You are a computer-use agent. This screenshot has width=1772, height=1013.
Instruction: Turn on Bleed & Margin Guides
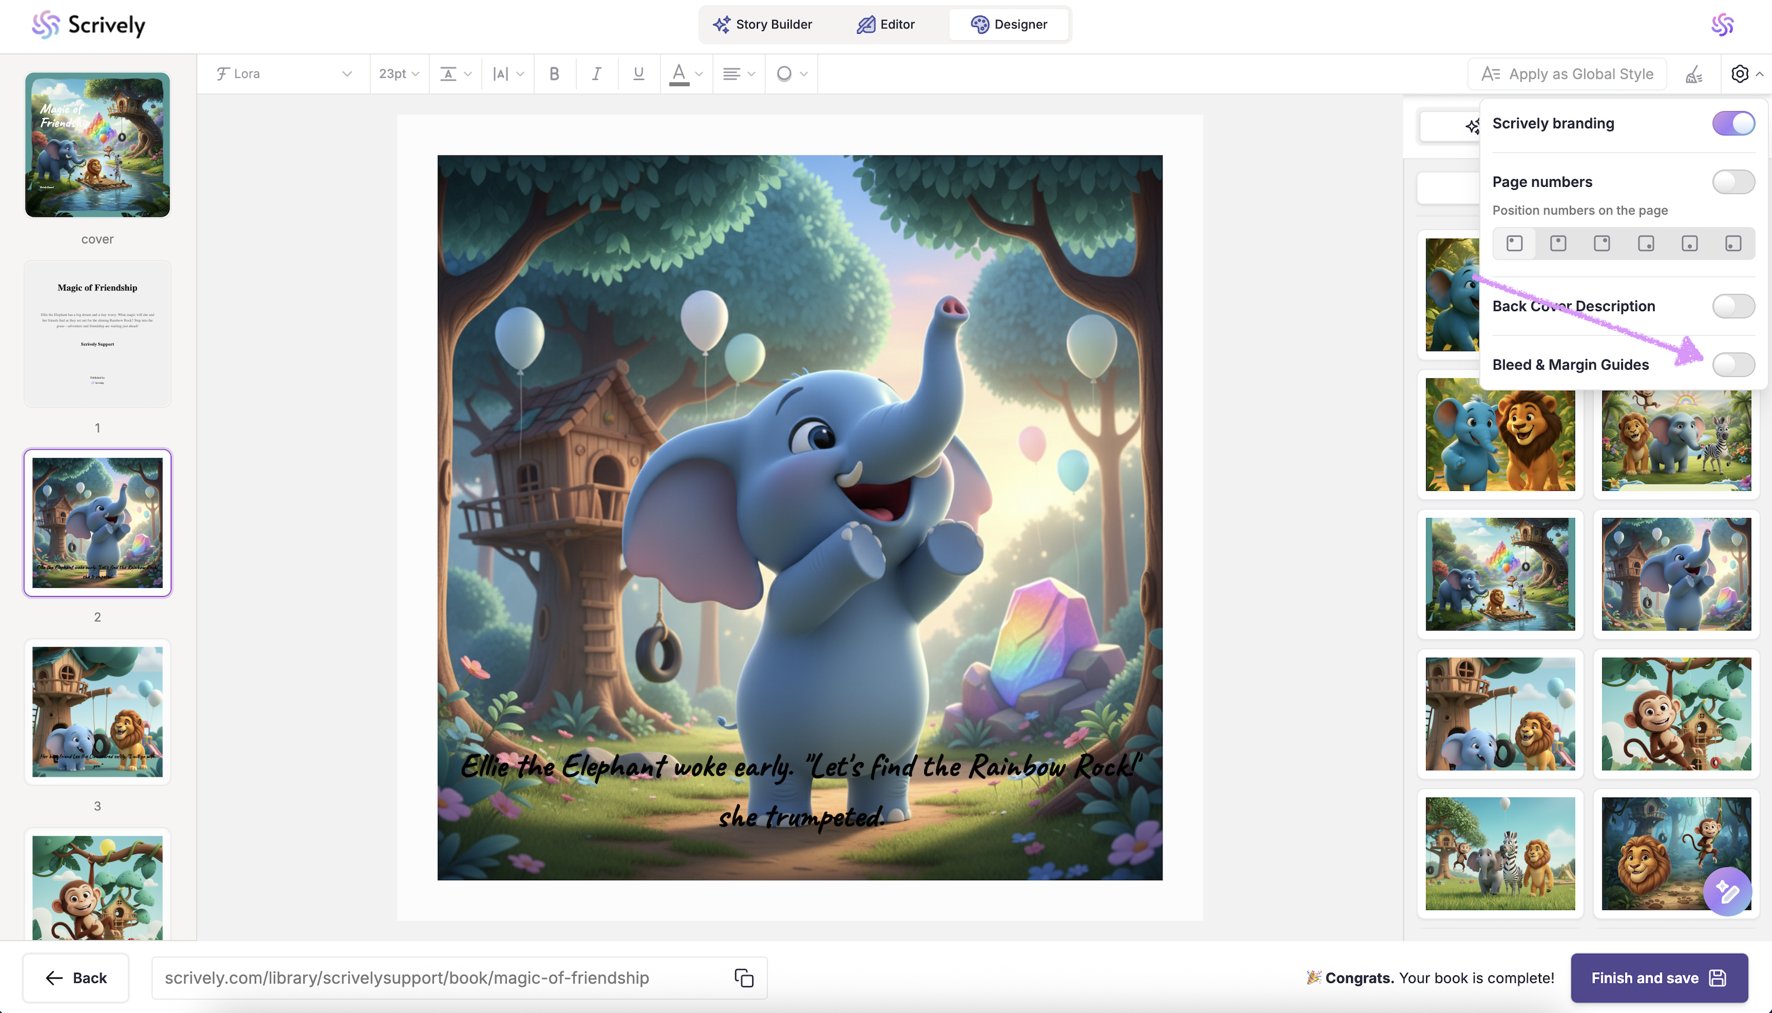(x=1733, y=364)
